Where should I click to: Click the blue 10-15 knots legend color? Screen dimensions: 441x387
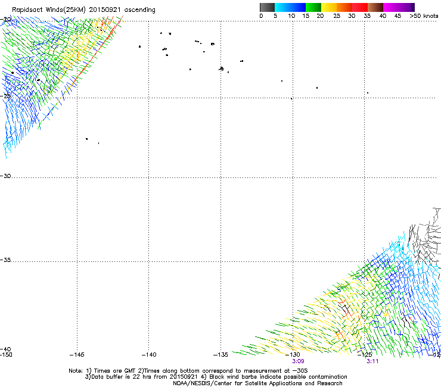(298, 7)
